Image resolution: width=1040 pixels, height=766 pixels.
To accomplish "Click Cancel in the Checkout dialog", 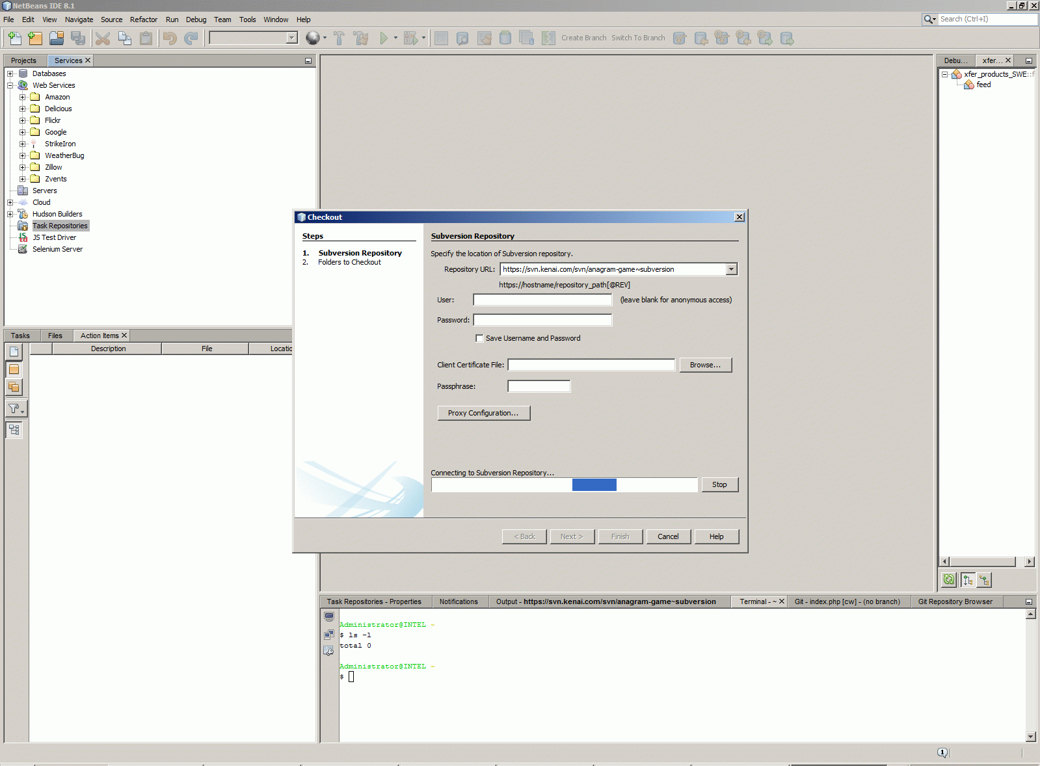I will [x=668, y=536].
